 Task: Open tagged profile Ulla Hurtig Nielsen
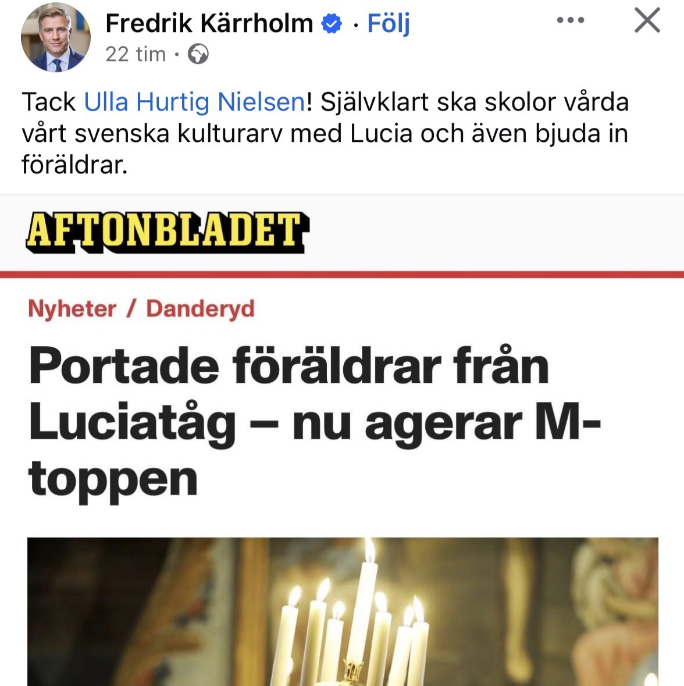(195, 102)
